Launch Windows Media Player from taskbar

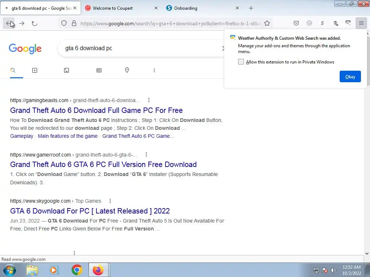coord(54,270)
